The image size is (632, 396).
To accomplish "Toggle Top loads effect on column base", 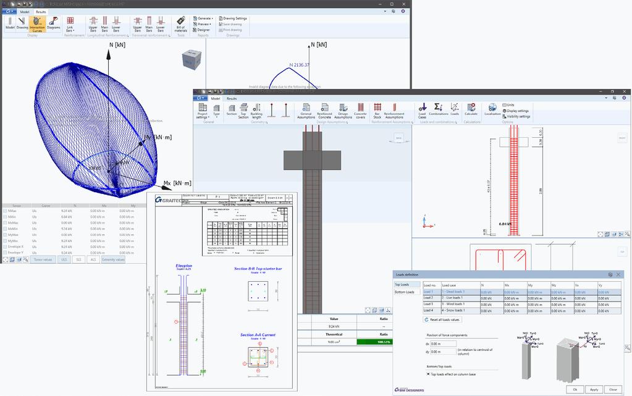I will [x=428, y=374].
